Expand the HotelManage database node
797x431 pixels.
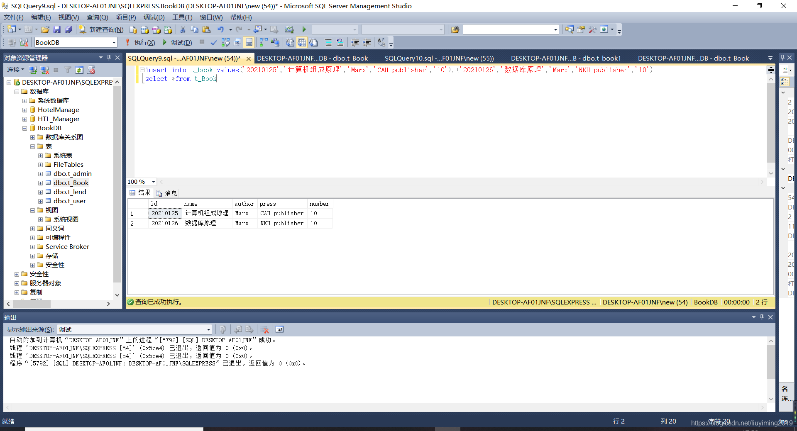(x=25, y=110)
